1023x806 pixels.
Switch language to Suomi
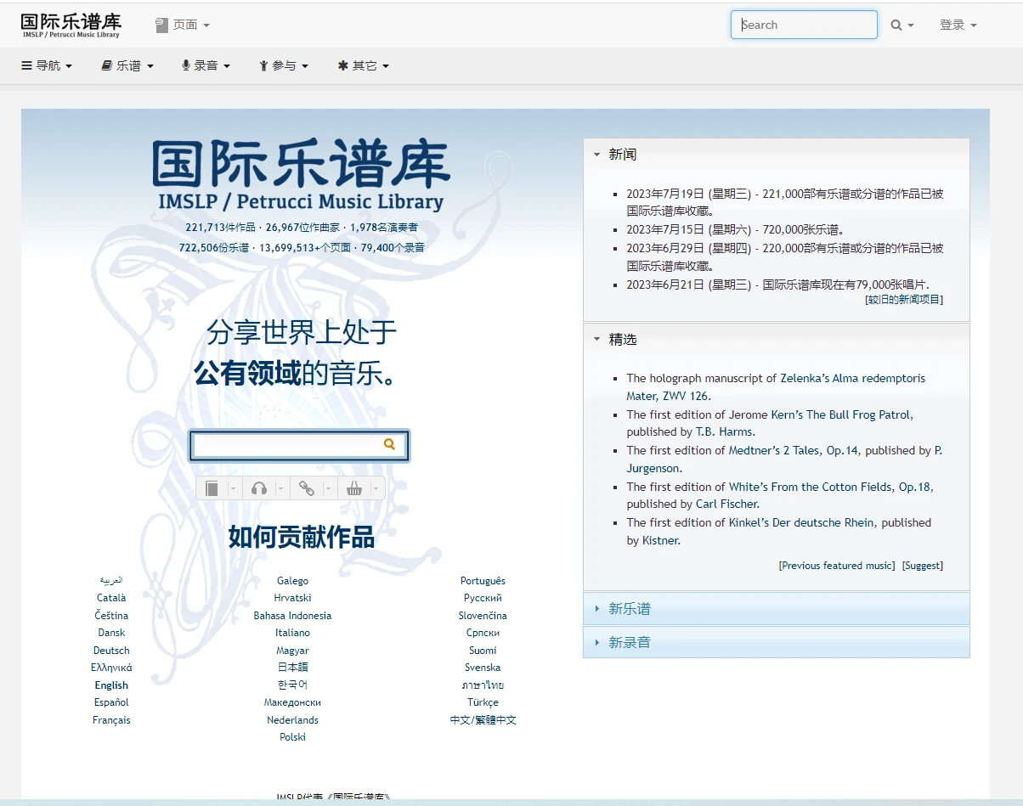(x=483, y=651)
